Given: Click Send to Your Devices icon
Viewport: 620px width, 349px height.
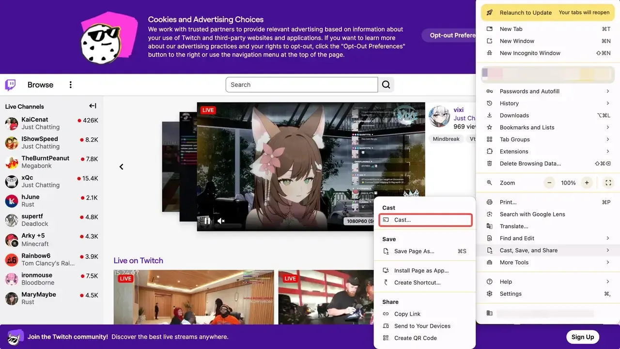Looking at the screenshot, I should [386, 326].
